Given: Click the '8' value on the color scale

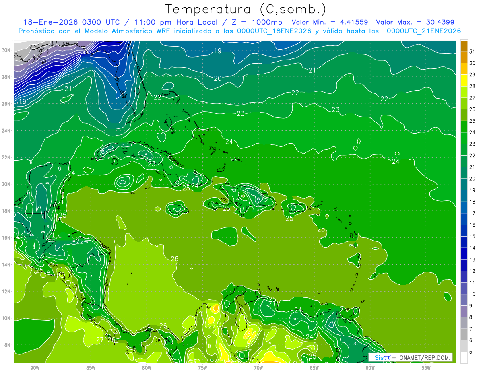Looking at the screenshot, I should (471, 317).
